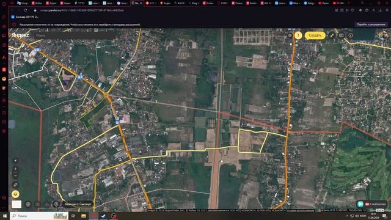This screenshot has width=391, height=220.
Task: Switch to the Google browser tab
Action: coord(23,3)
